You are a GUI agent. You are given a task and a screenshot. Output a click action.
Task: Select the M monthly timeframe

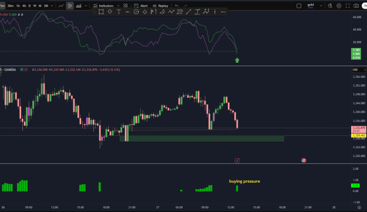point(40,6)
